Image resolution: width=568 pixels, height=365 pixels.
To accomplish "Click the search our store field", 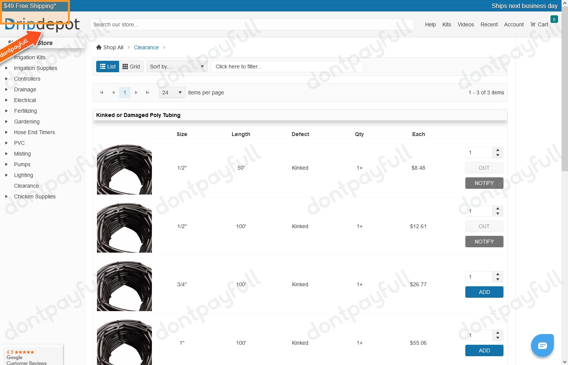I will 252,24.
